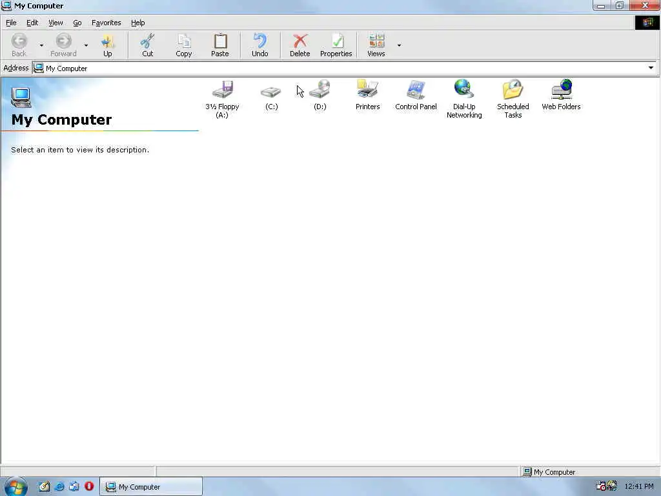Click the My Computer status bar zone

589,472
